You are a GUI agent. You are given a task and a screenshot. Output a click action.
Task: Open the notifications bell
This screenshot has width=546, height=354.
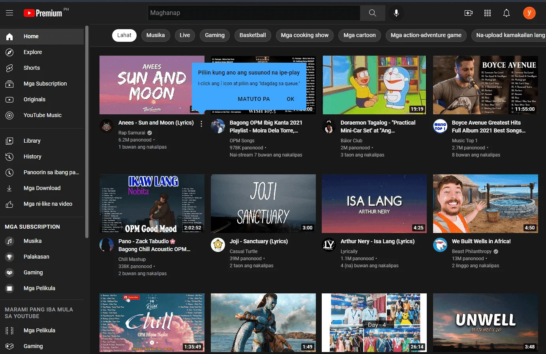point(507,13)
